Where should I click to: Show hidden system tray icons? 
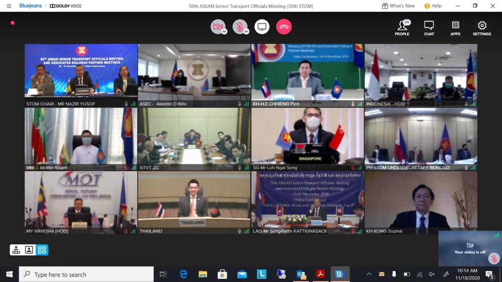369,274
